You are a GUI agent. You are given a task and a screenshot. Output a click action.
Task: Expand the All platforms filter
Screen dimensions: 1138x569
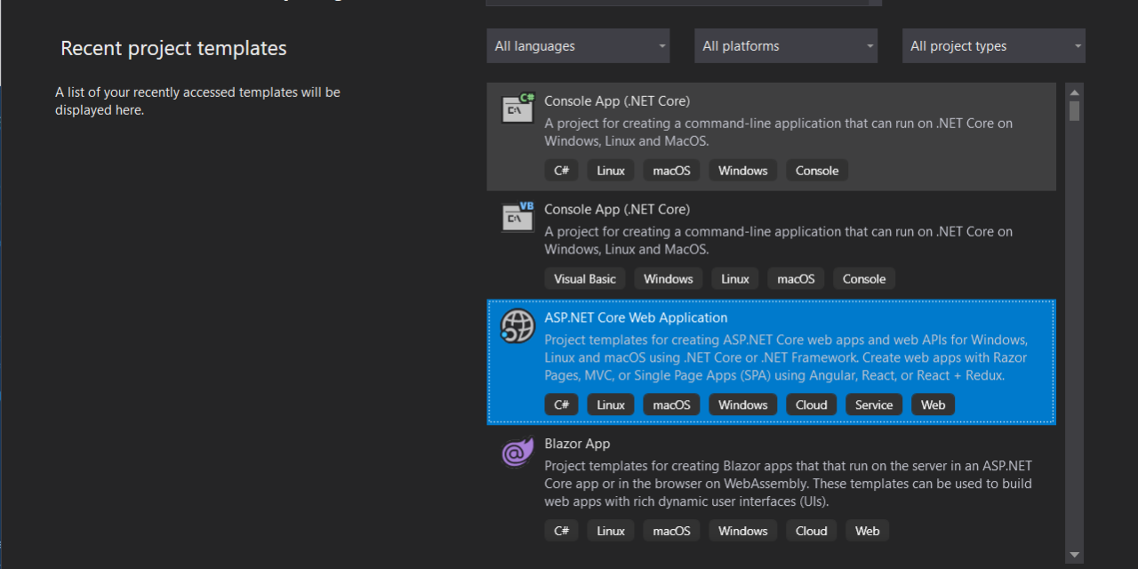coord(786,46)
